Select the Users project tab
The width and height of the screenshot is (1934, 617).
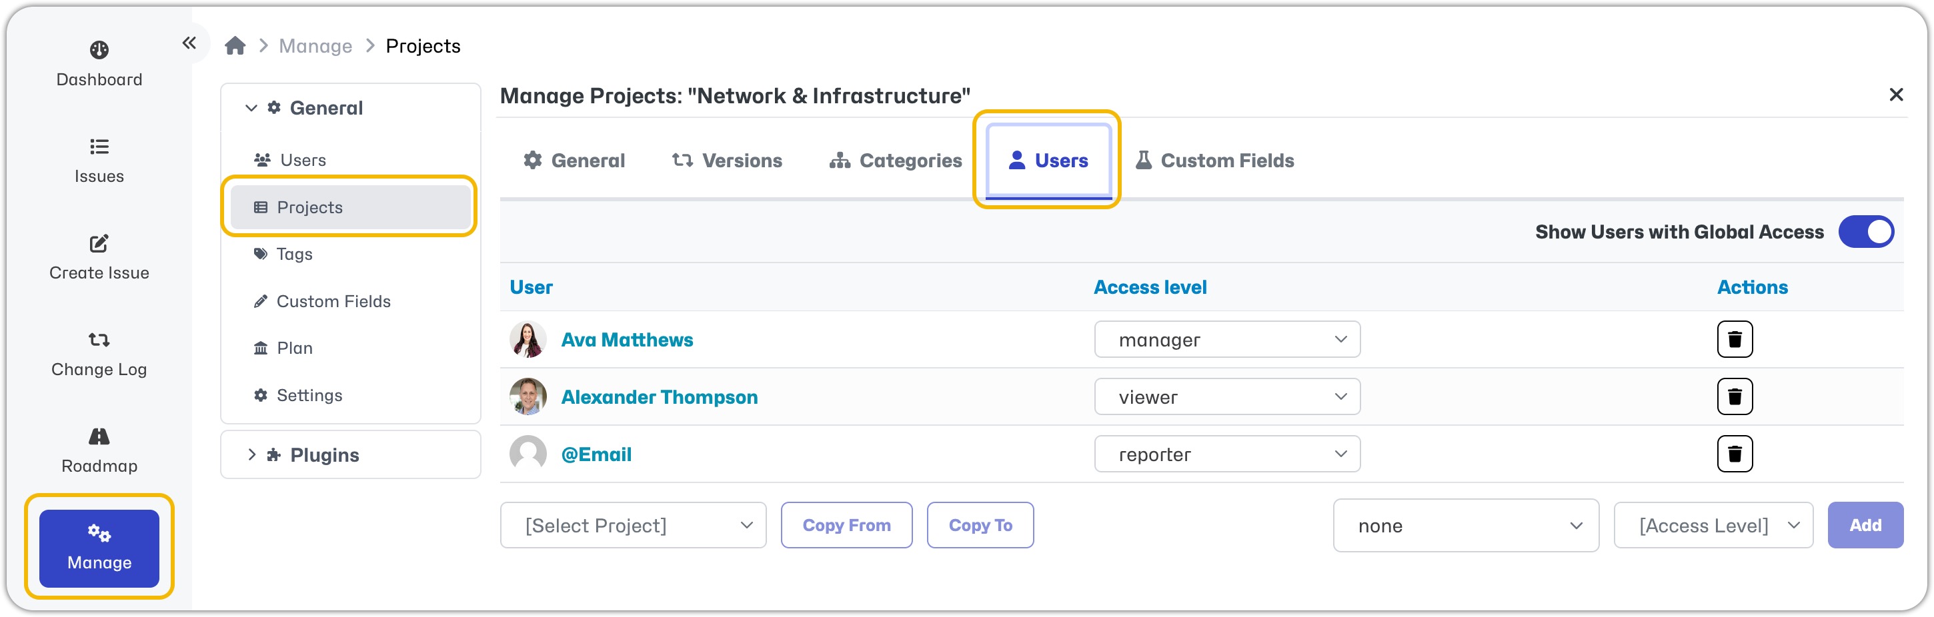coord(1048,161)
